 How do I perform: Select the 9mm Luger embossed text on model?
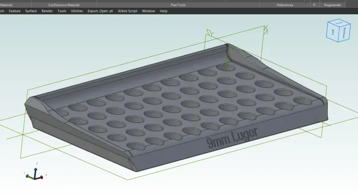tap(232, 138)
